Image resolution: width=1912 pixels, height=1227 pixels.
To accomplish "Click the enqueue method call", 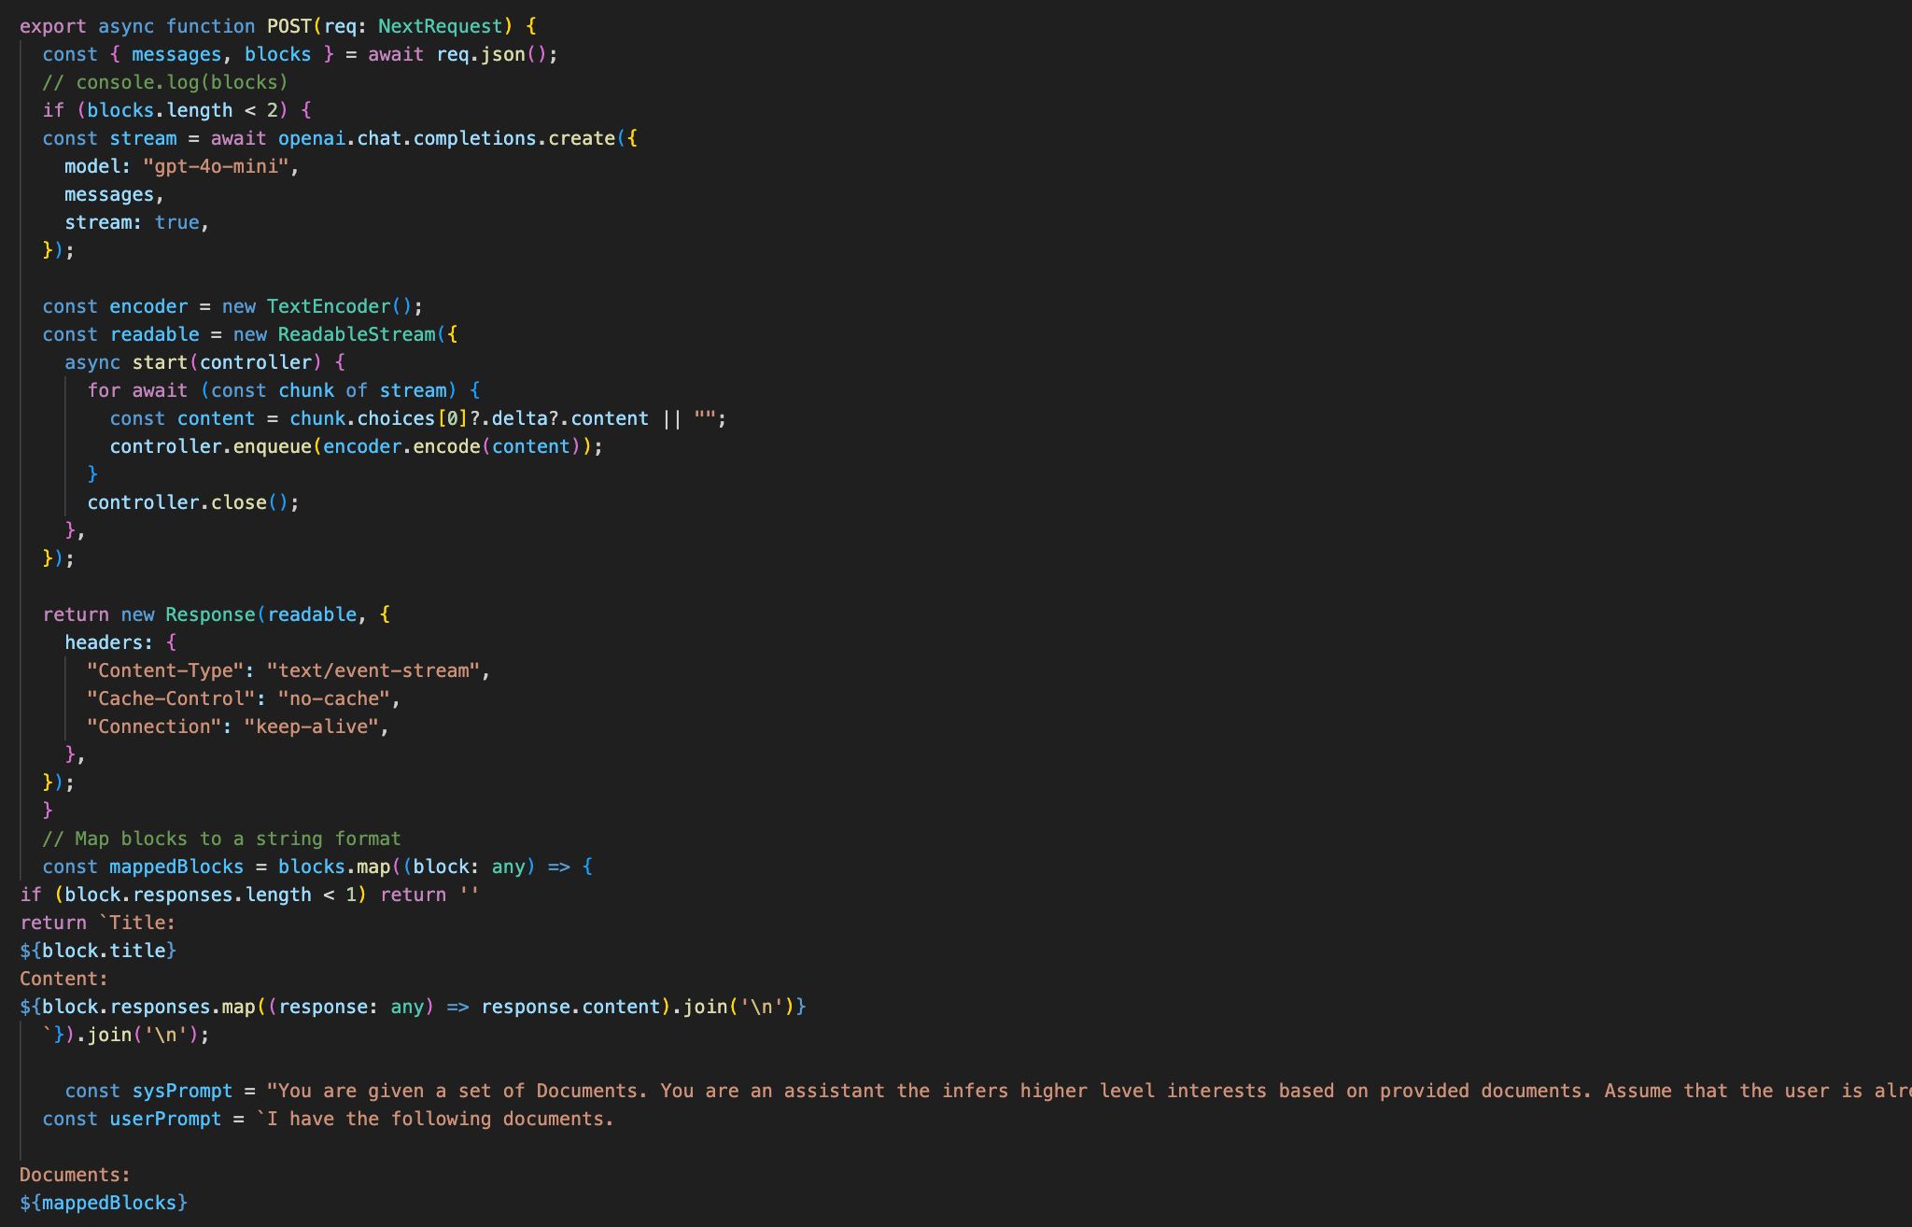I will coord(272,446).
